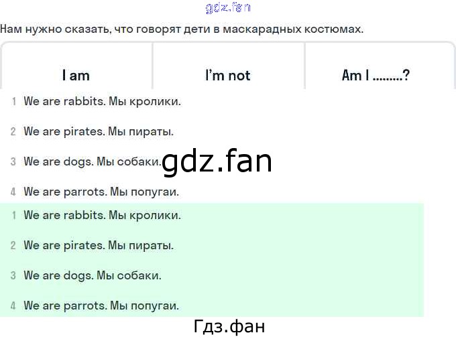Click the gdz.fan link at the top
Screen dimensions: 456x339
228,7
